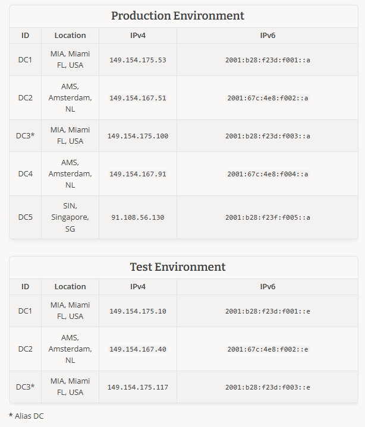Click Production DC4 IPv4 149.154.167.91
Image resolution: width=365 pixels, height=427 pixels.
[138, 174]
